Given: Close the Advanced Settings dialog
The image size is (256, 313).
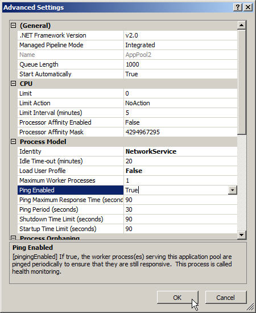Looking at the screenshot, I should [248, 7].
